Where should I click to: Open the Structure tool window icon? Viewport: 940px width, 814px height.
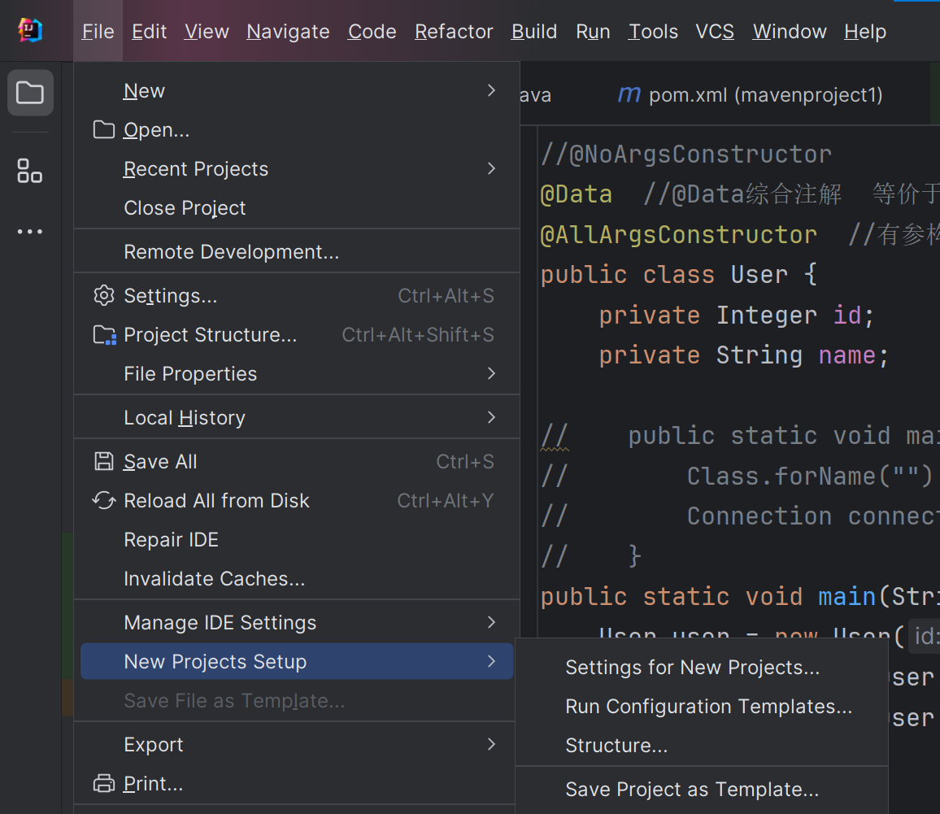[x=30, y=171]
